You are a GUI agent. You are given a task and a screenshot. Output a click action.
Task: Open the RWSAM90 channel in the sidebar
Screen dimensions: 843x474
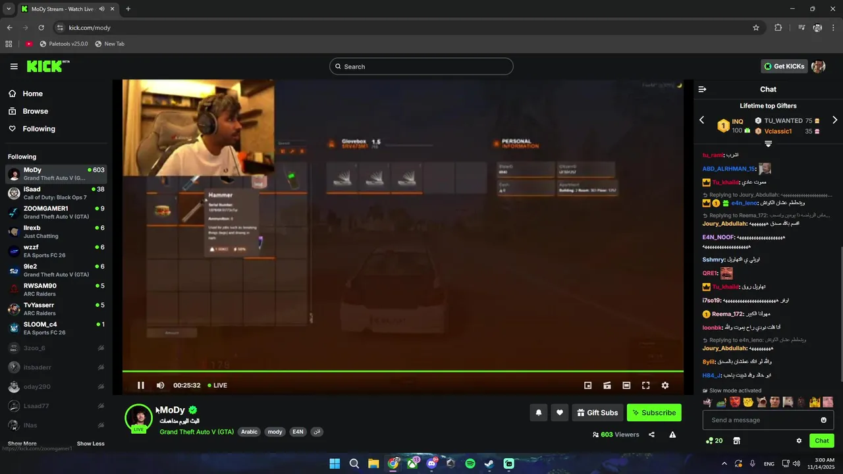click(56, 290)
